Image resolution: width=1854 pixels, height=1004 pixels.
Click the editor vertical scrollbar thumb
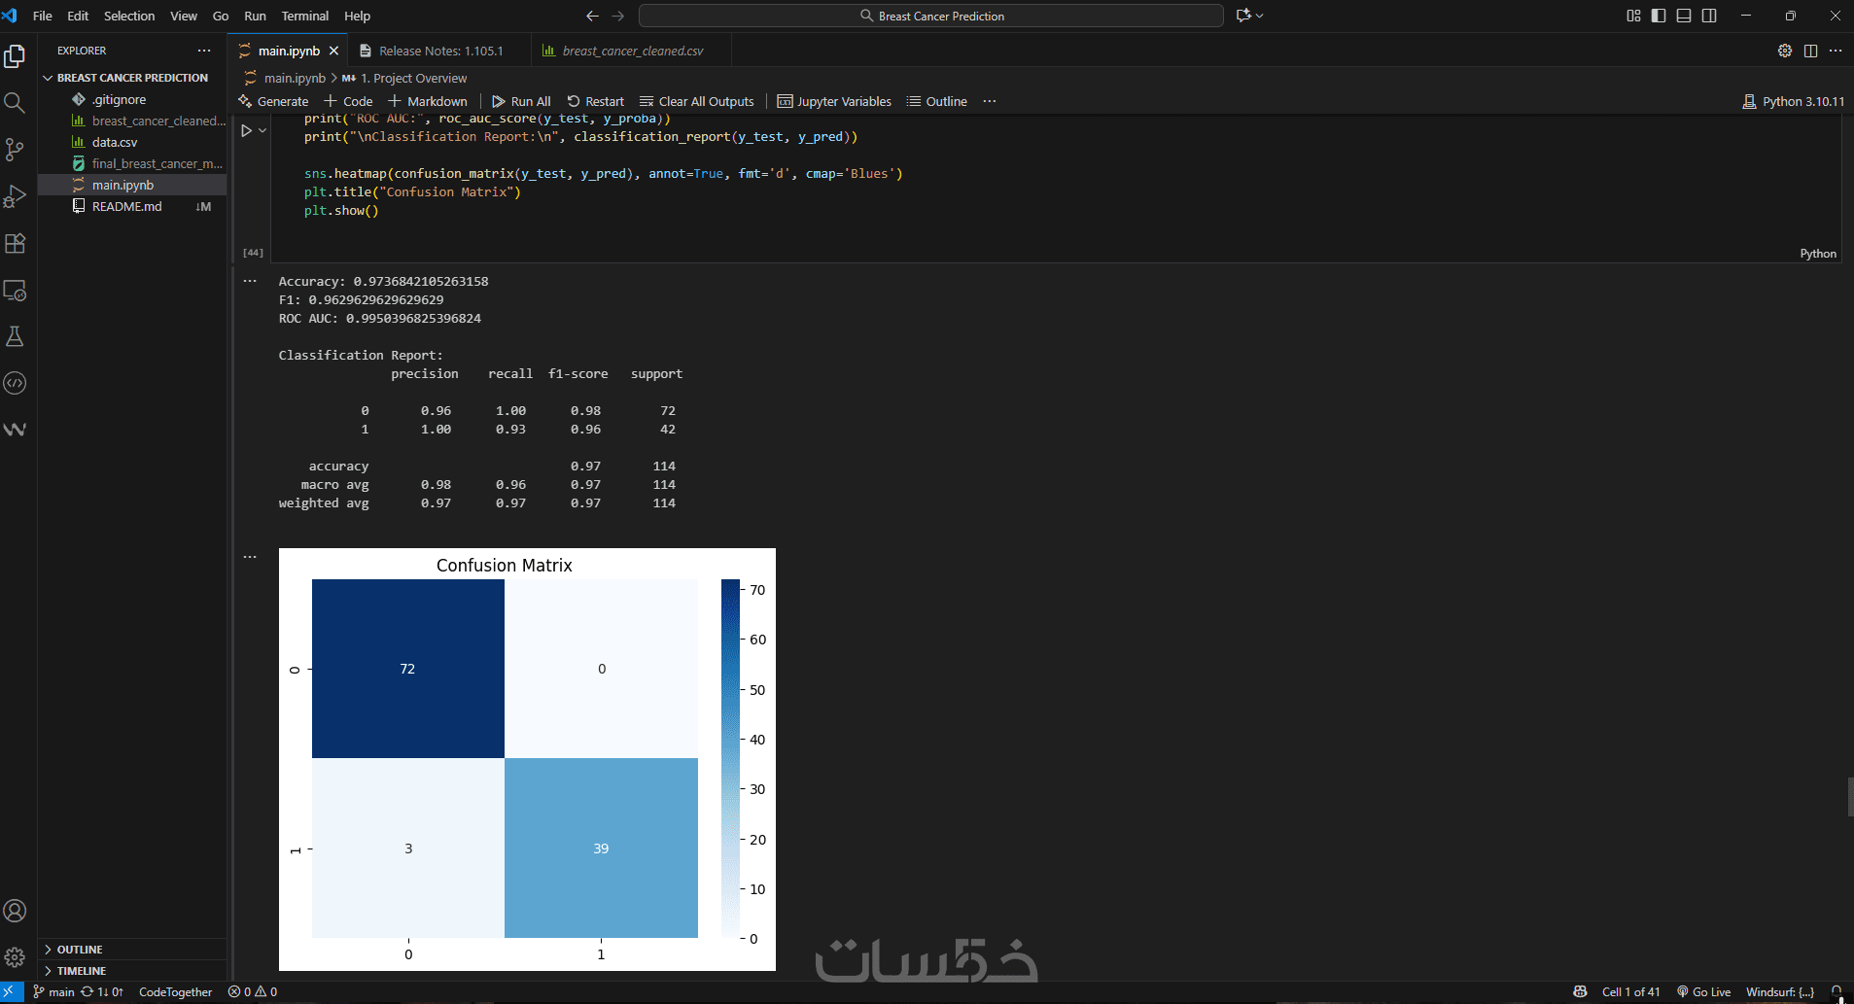1849,797
